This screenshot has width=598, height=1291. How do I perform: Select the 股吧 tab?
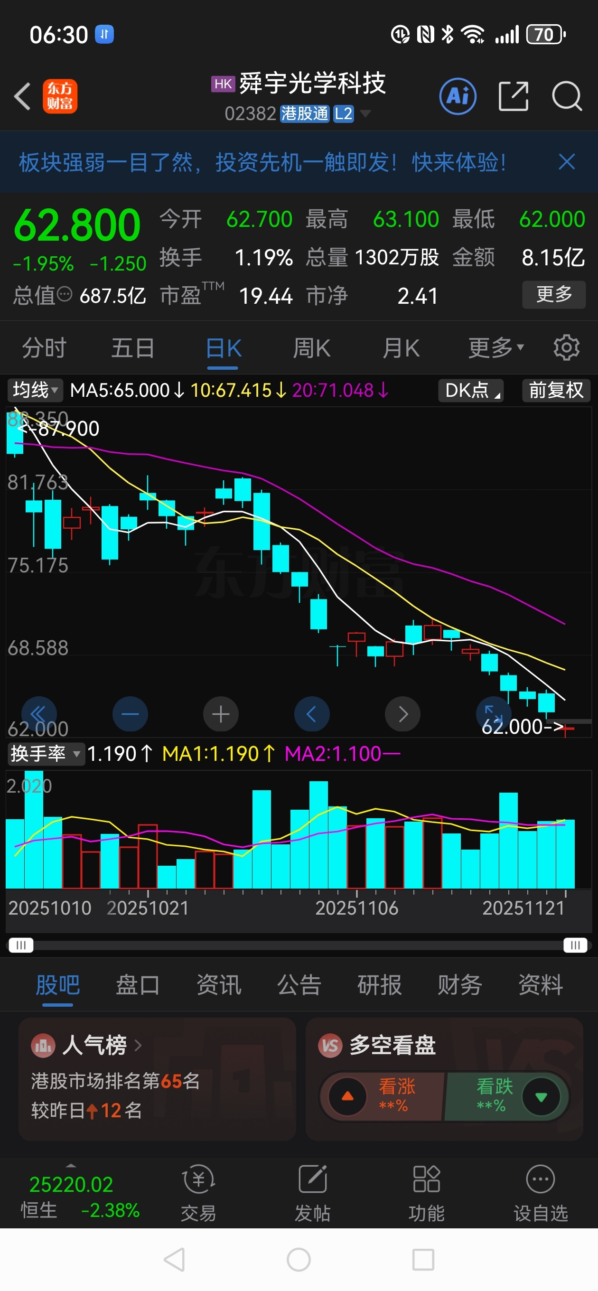point(57,984)
